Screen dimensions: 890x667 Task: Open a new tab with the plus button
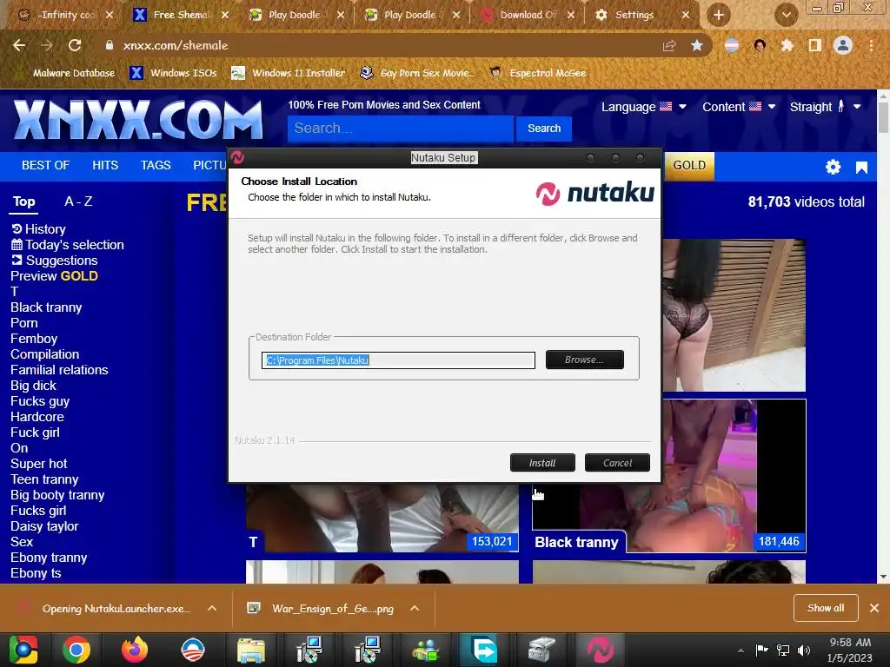coord(719,15)
